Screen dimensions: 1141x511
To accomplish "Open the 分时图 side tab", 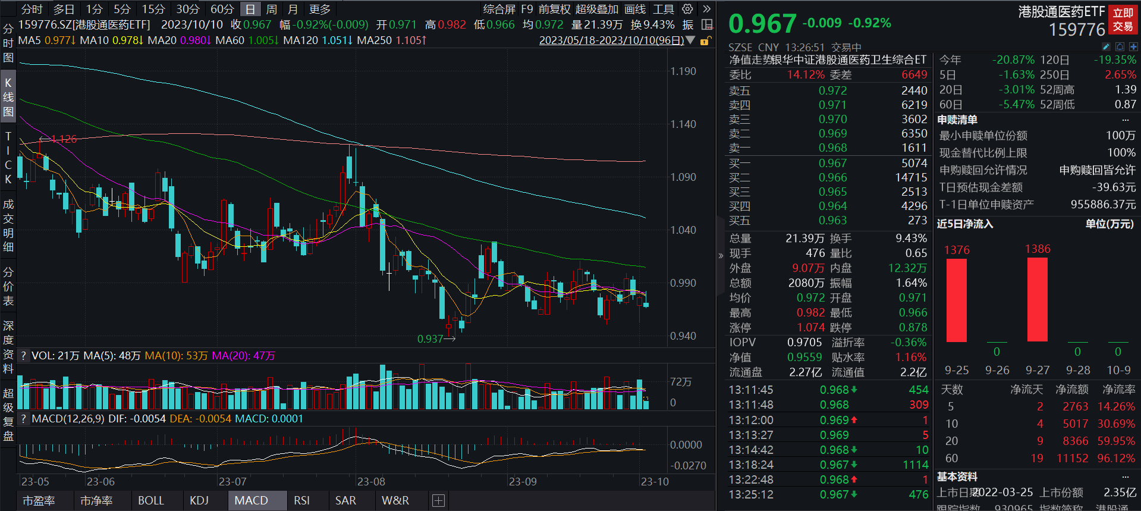I will (8, 43).
